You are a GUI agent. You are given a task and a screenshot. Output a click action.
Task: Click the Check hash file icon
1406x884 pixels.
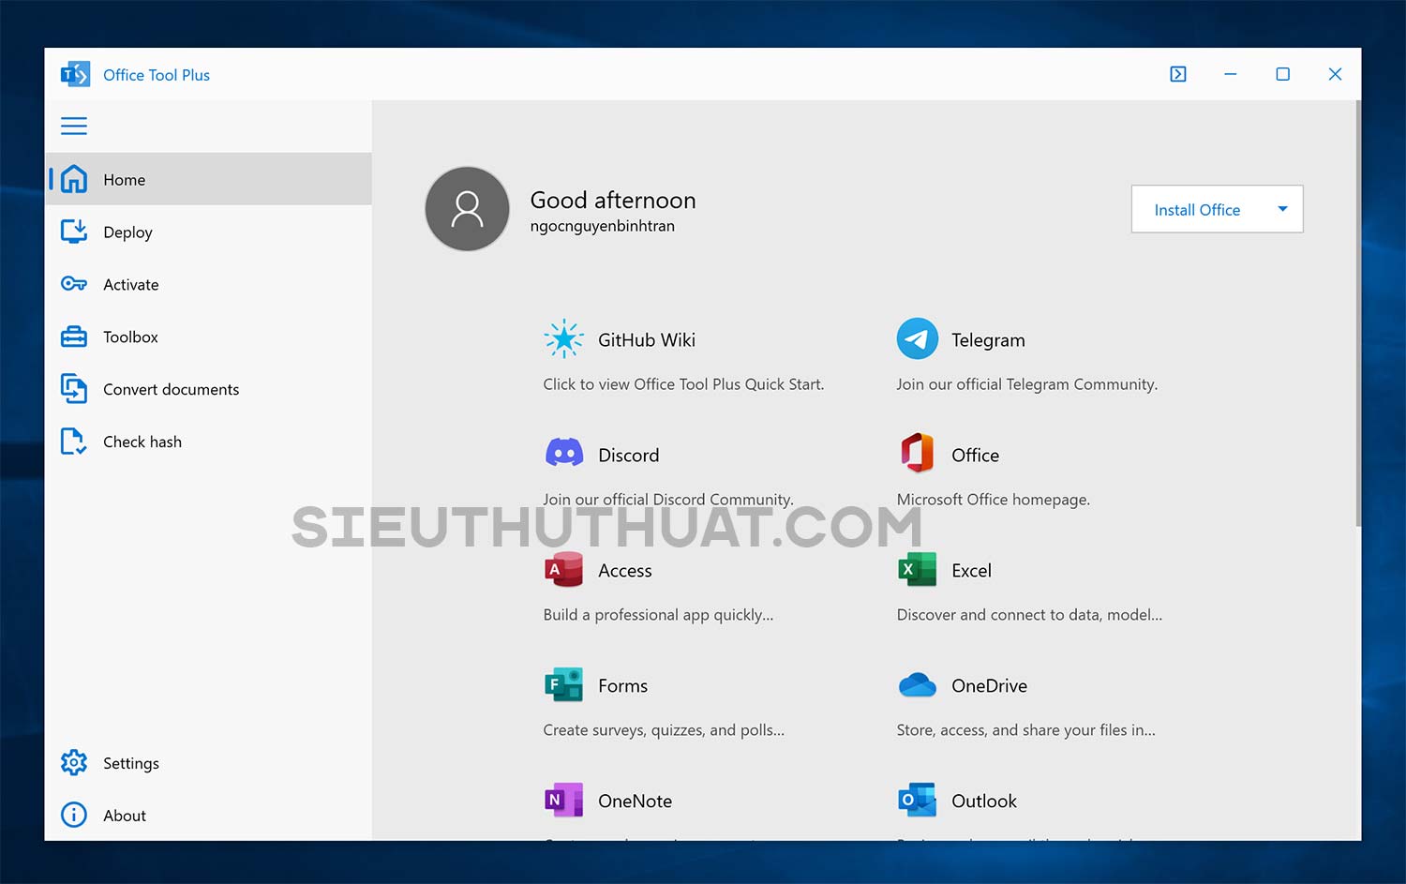point(74,441)
